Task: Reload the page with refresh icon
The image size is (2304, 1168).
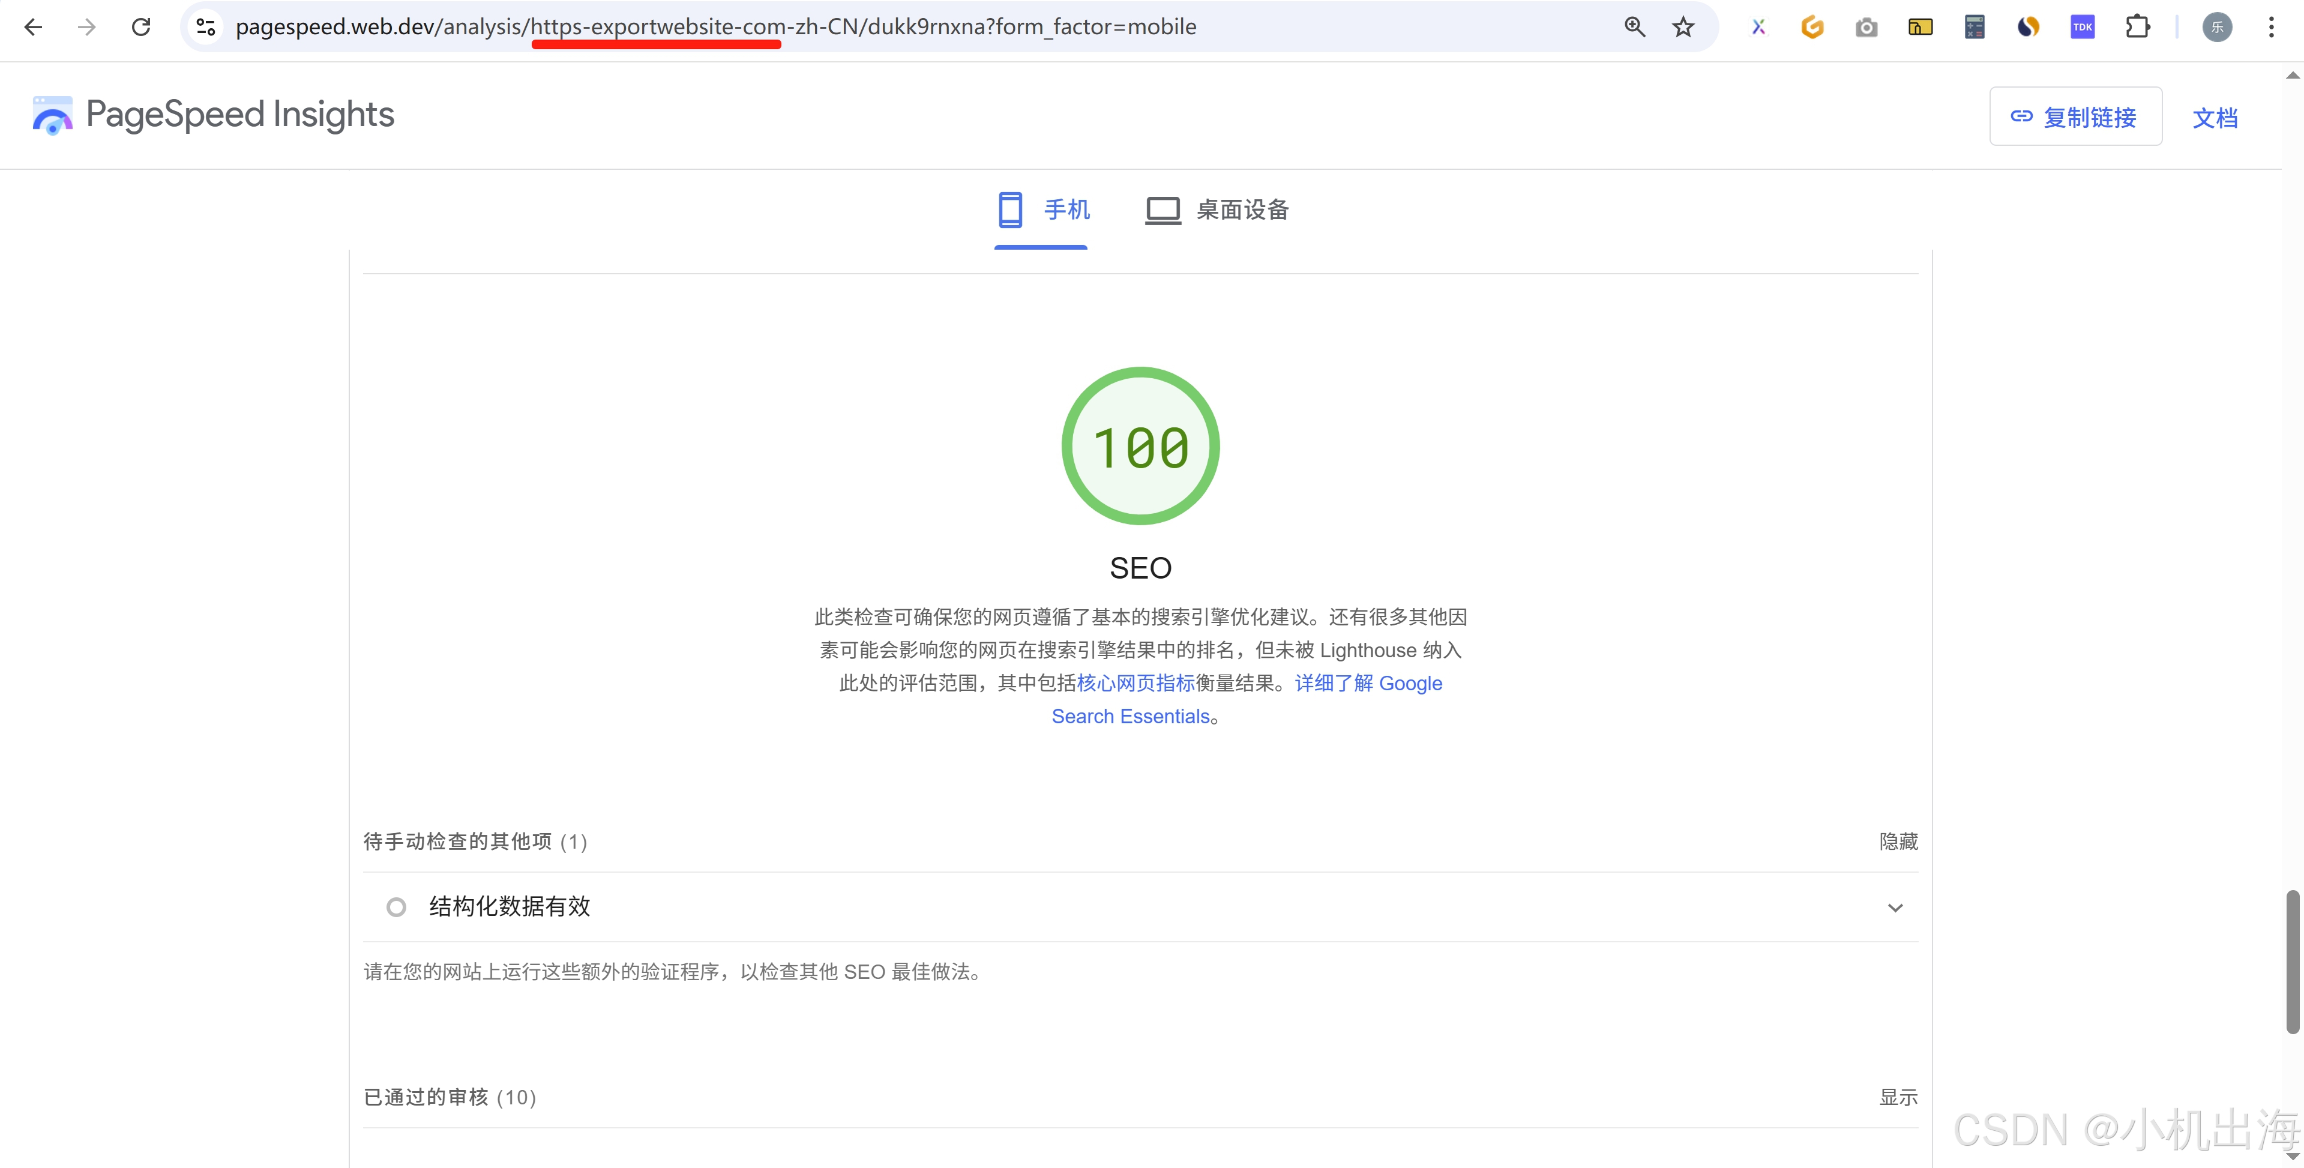Action: [x=141, y=27]
